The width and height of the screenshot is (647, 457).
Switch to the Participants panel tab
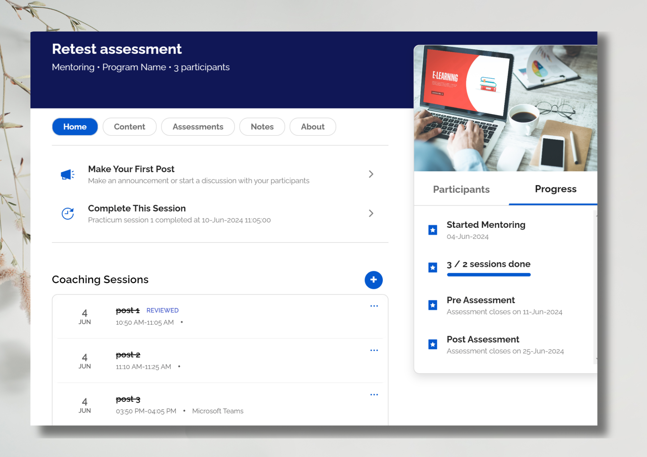coord(461,190)
